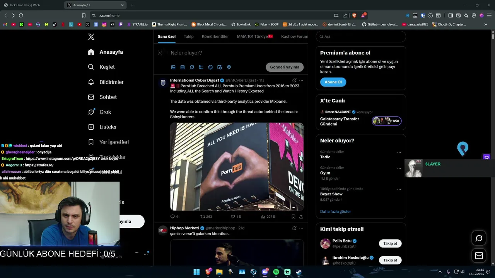Click Brave Shields lion icon
The image size is (495, 278).
[x=354, y=15]
